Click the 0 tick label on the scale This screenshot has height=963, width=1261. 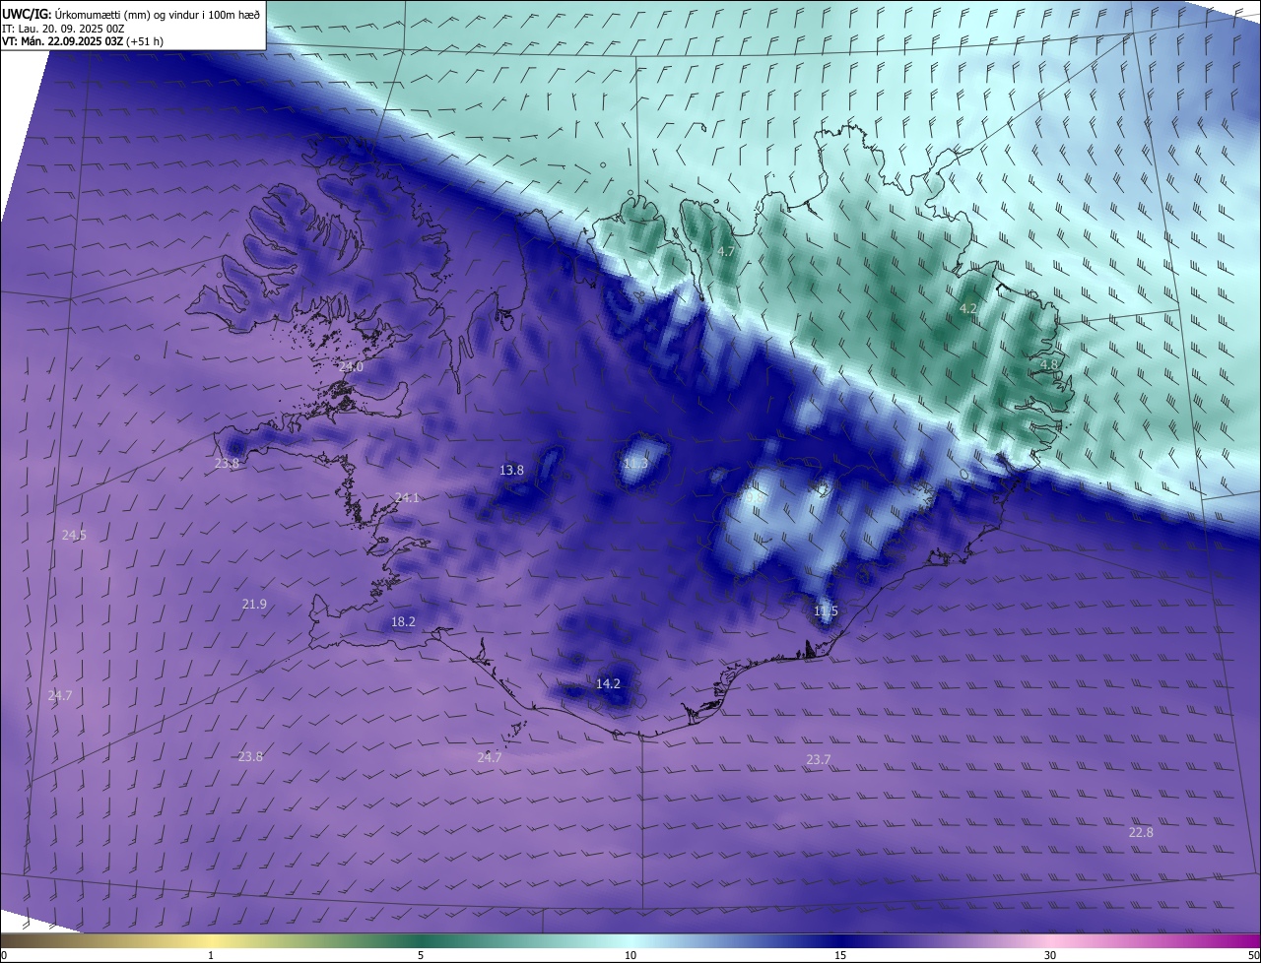pos(4,955)
